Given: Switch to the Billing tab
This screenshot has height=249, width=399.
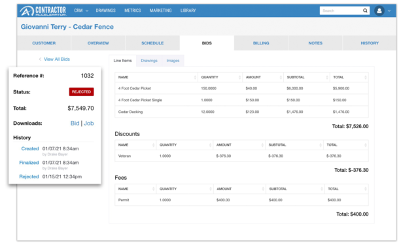Looking at the screenshot, I should (x=261, y=43).
